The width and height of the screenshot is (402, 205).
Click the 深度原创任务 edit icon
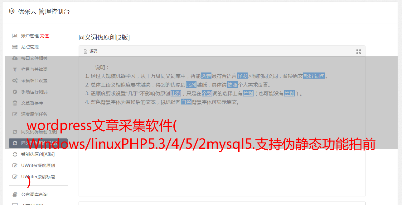click(15, 114)
